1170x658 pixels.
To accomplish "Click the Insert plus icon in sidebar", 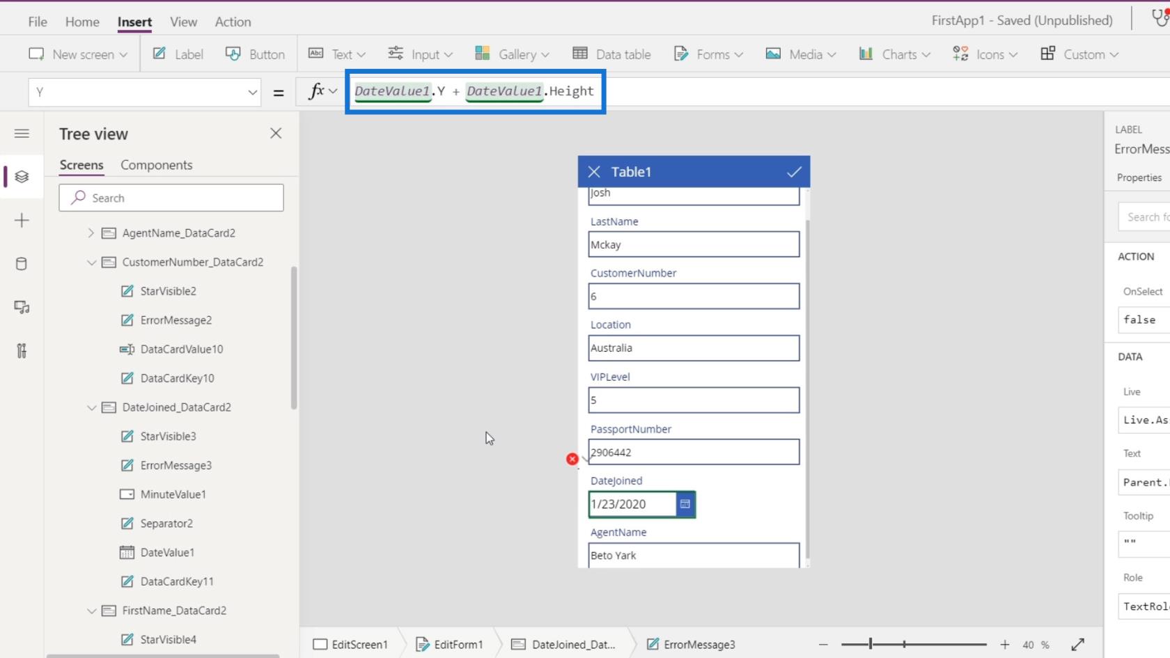I will point(22,221).
